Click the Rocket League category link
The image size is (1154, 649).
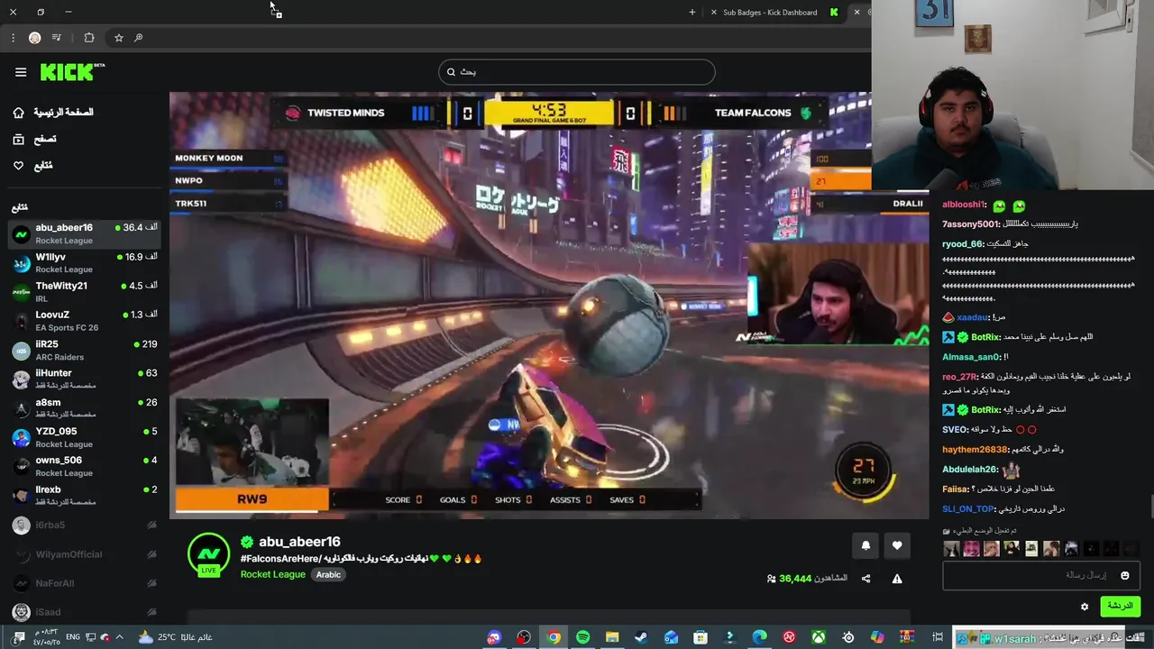[272, 574]
